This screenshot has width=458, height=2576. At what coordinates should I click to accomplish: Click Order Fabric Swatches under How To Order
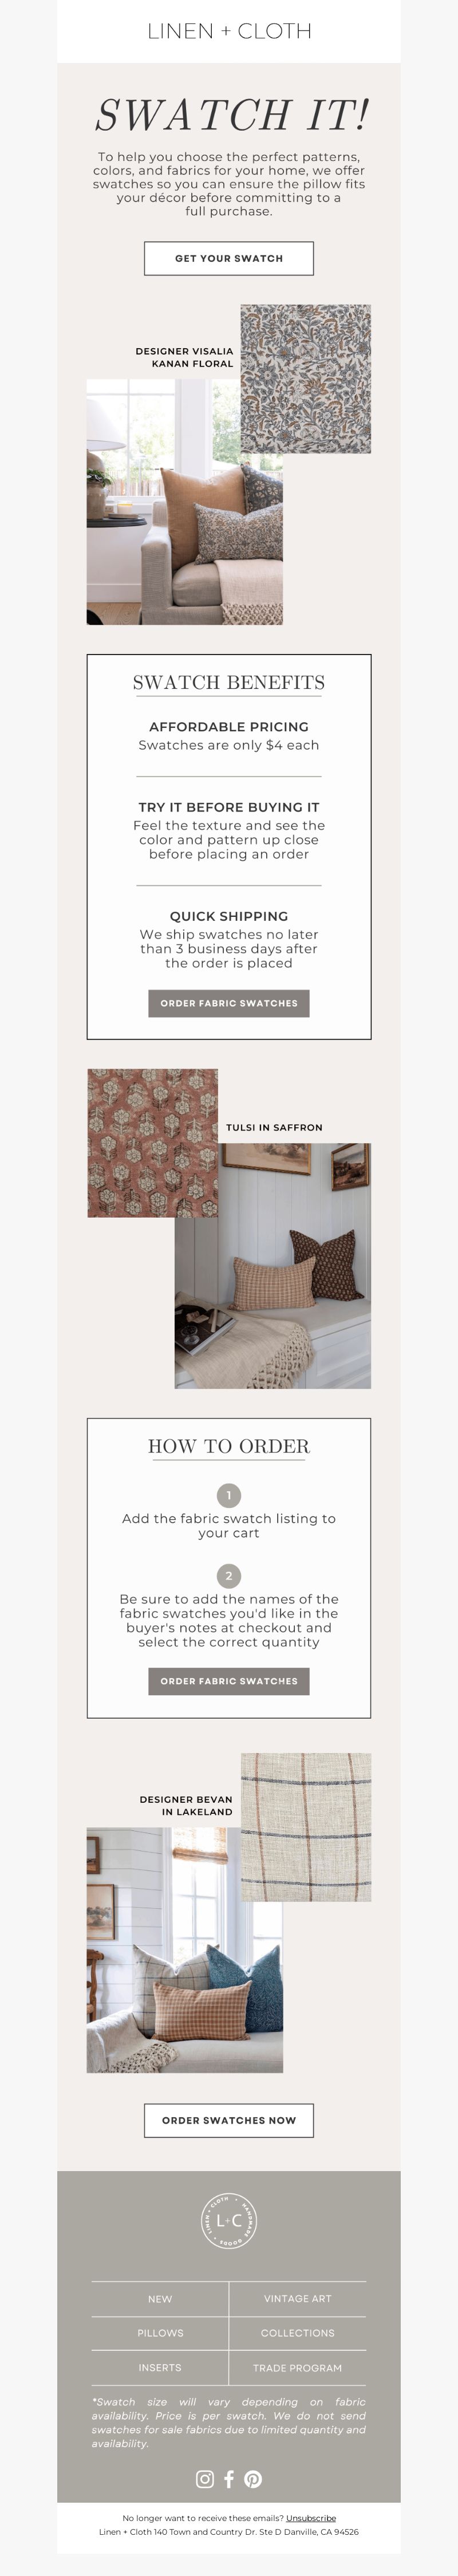(229, 1681)
